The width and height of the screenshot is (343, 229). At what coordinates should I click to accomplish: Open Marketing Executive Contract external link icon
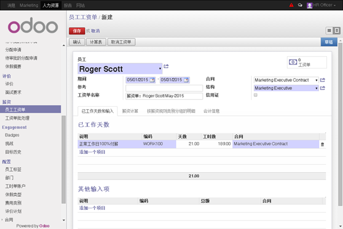click(x=322, y=80)
